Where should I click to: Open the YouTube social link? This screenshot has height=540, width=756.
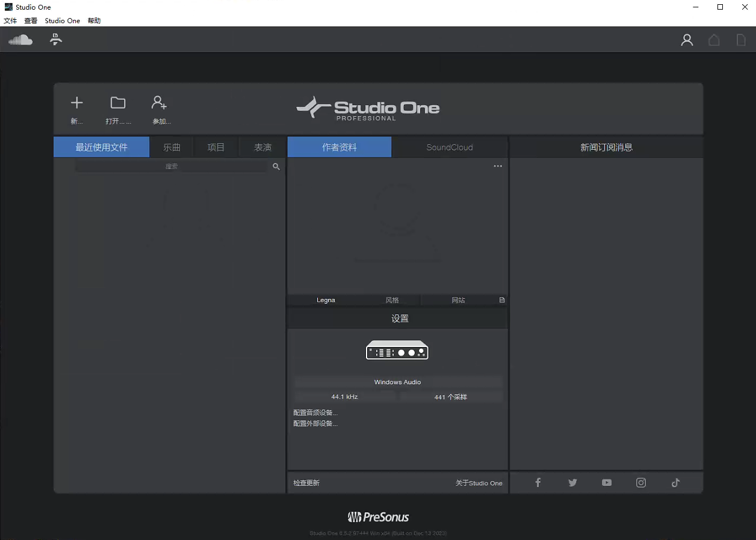pyautogui.click(x=607, y=482)
